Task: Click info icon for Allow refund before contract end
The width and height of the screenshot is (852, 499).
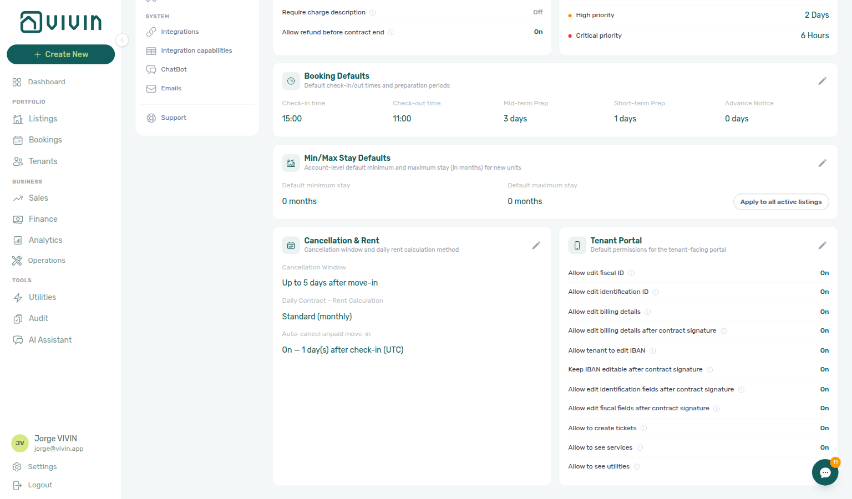Action: (391, 32)
